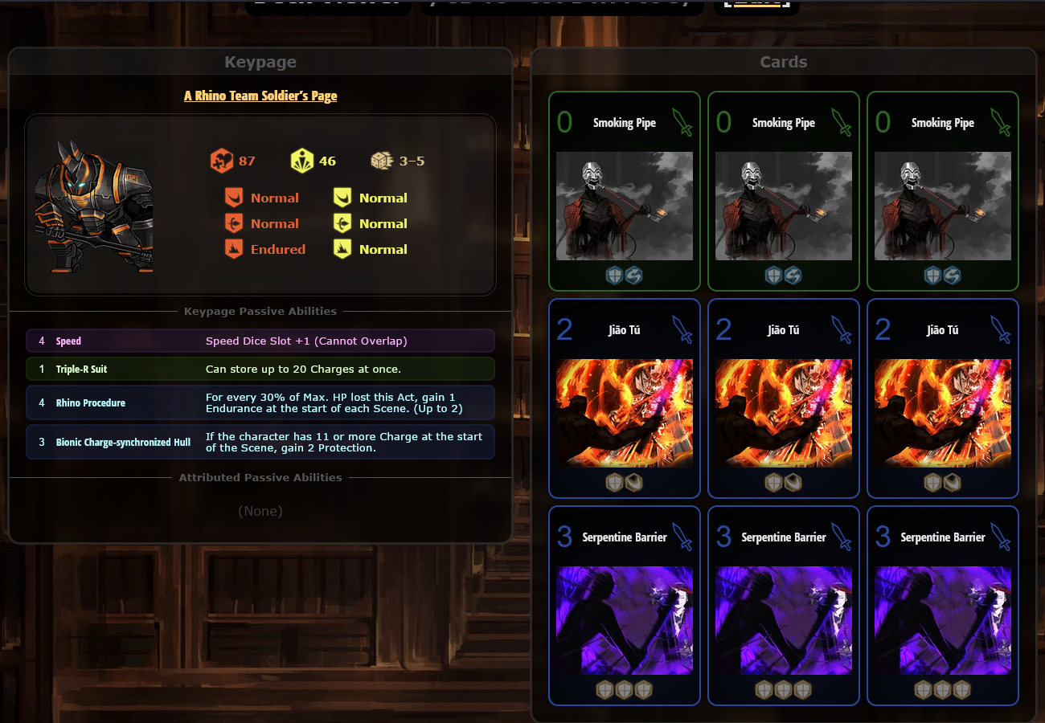This screenshot has width=1045, height=723.
Task: Click the Rhino soldier character portrait
Action: point(94,207)
